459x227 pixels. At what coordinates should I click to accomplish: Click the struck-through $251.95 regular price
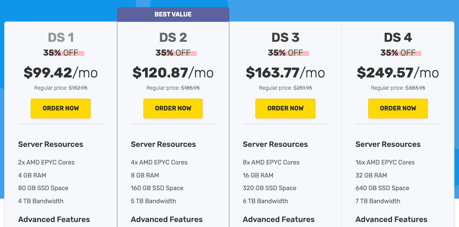303,88
